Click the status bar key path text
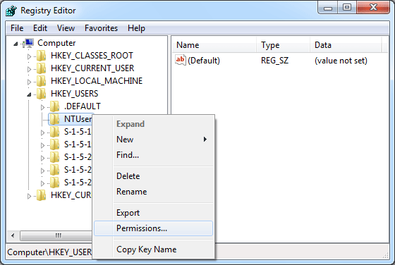The height and width of the screenshot is (265, 395). [x=49, y=252]
